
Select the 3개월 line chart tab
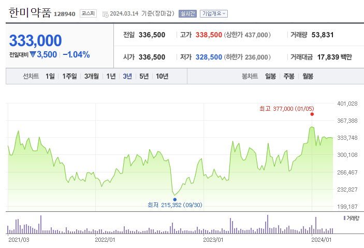click(92, 76)
